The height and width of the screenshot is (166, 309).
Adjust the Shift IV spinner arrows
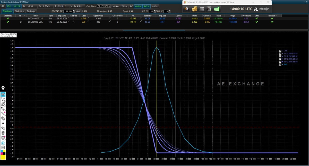(169, 11)
